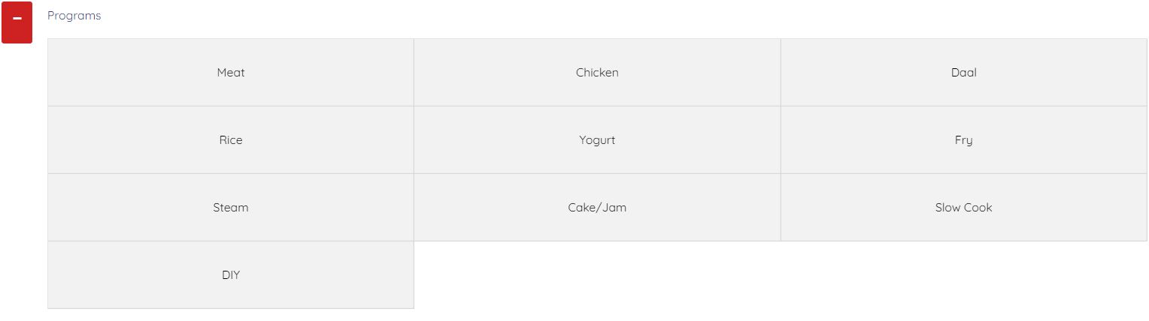The image size is (1149, 321).
Task: Select the Slow Cook program
Action: 963,208
